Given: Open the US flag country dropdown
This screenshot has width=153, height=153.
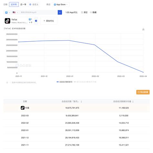Looking at the screenshot, I should 15,12.
